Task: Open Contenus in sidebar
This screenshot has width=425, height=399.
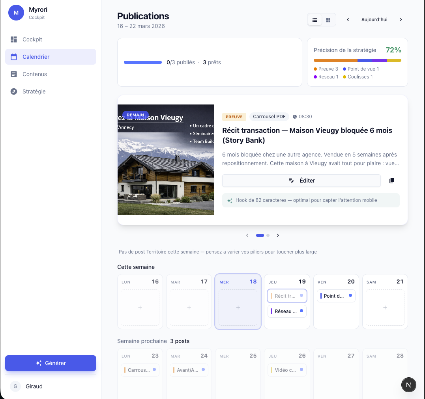Action: coord(35,74)
